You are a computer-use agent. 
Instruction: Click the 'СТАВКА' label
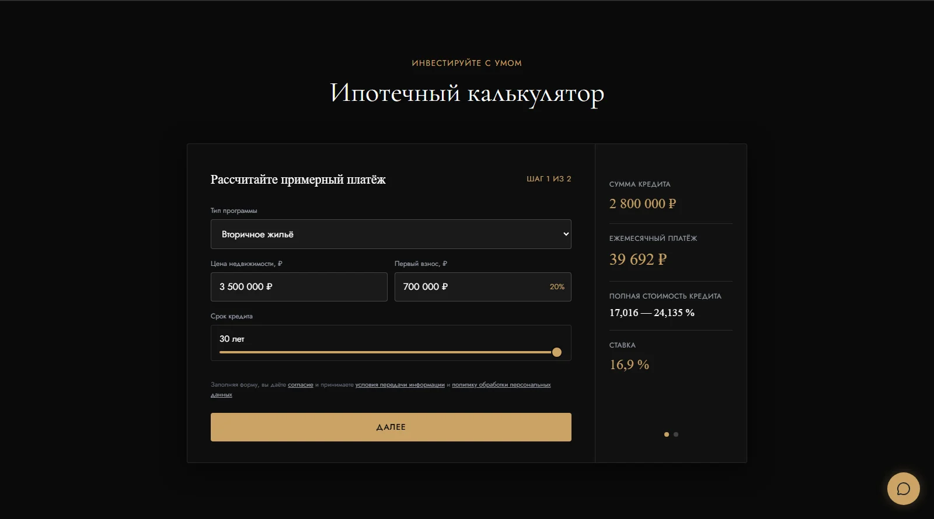(x=622, y=345)
